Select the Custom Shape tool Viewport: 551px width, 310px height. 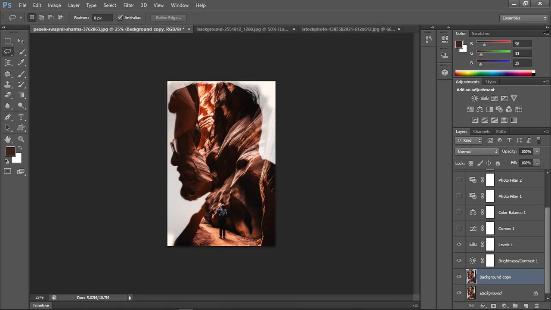(x=21, y=128)
